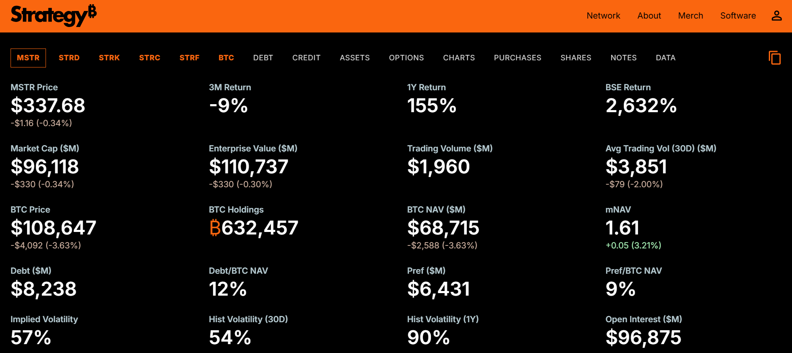Click the Trading Volume value $1,960
The height and width of the screenshot is (353, 792).
click(439, 167)
